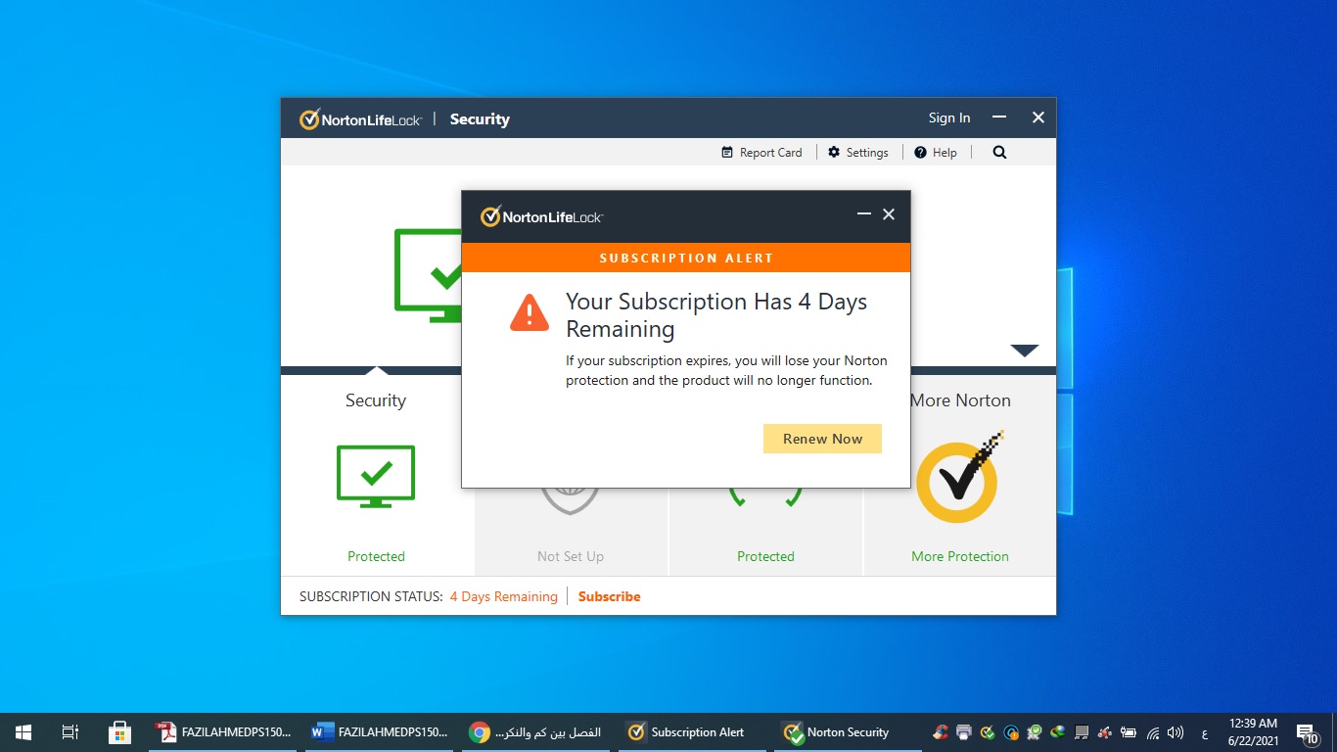The width and height of the screenshot is (1337, 752).
Task: Click the green badge tray icon
Action: pos(1035,732)
